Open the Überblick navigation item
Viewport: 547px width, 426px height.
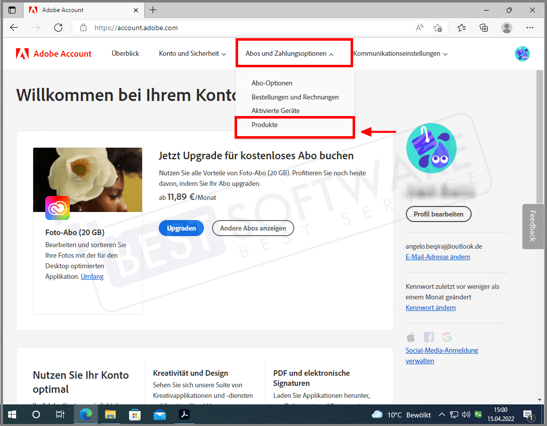click(125, 53)
